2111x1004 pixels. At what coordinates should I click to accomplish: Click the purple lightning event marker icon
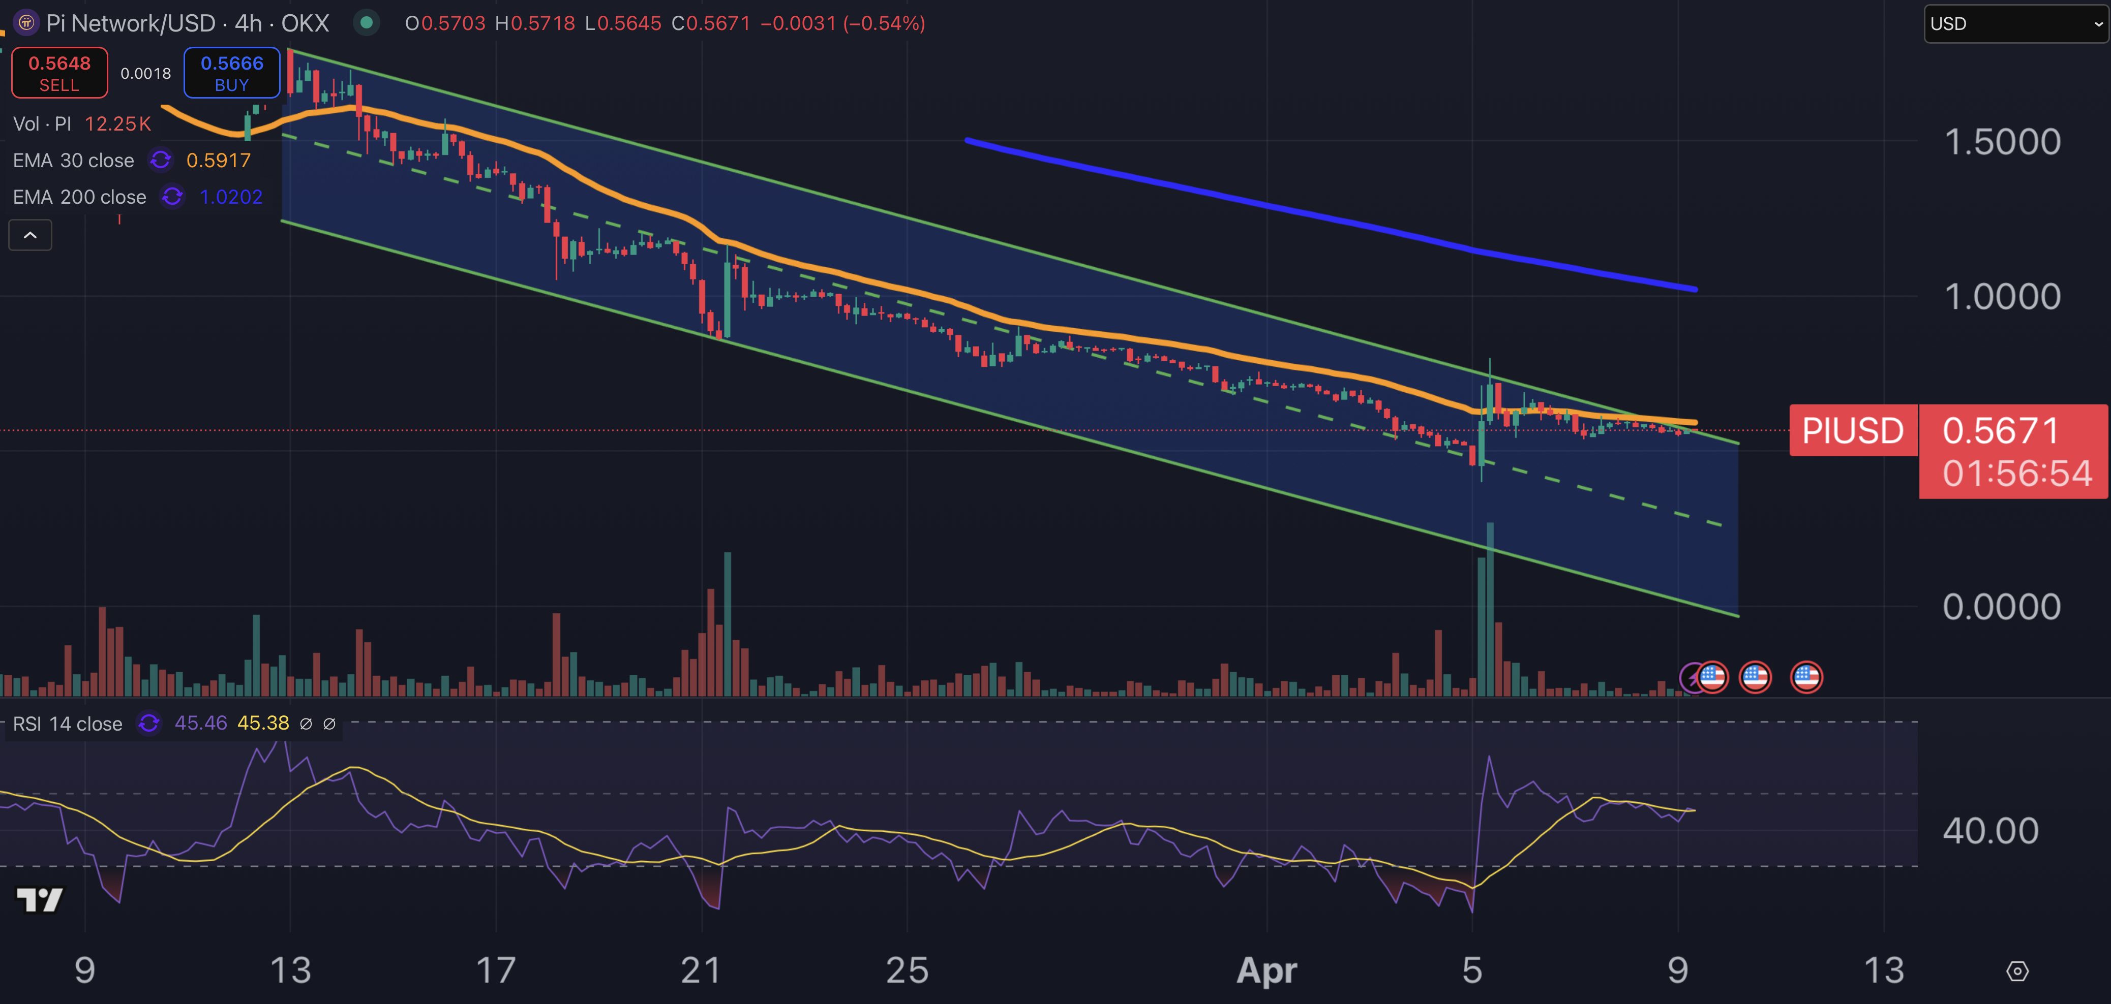pos(1690,677)
